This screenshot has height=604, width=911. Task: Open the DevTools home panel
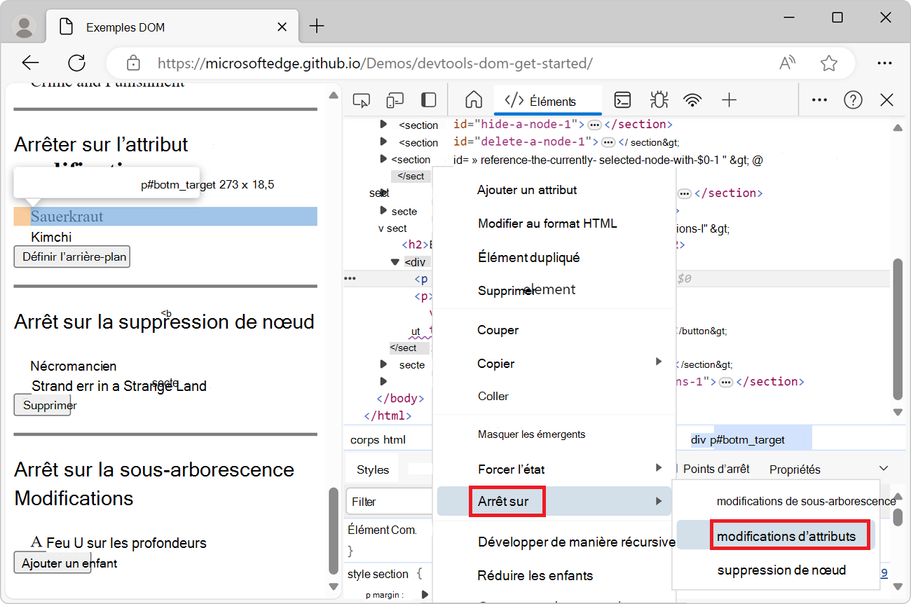click(474, 99)
